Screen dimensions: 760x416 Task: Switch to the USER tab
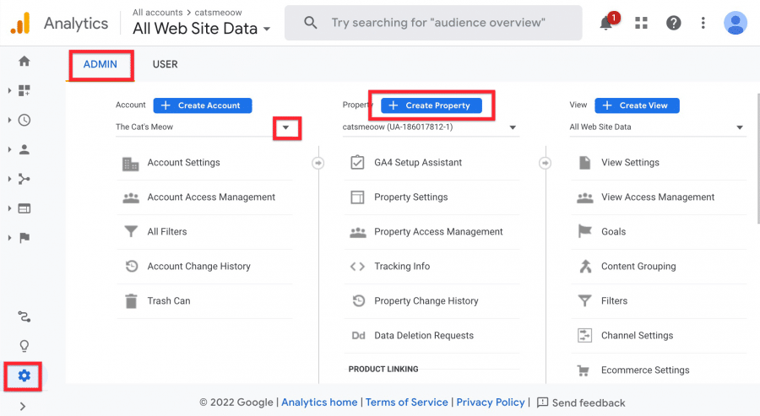point(165,64)
